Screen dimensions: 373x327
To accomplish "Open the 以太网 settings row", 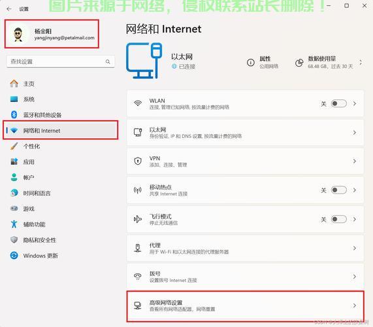I will click(x=245, y=132).
